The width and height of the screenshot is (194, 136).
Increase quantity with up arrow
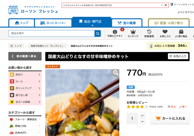142,116
